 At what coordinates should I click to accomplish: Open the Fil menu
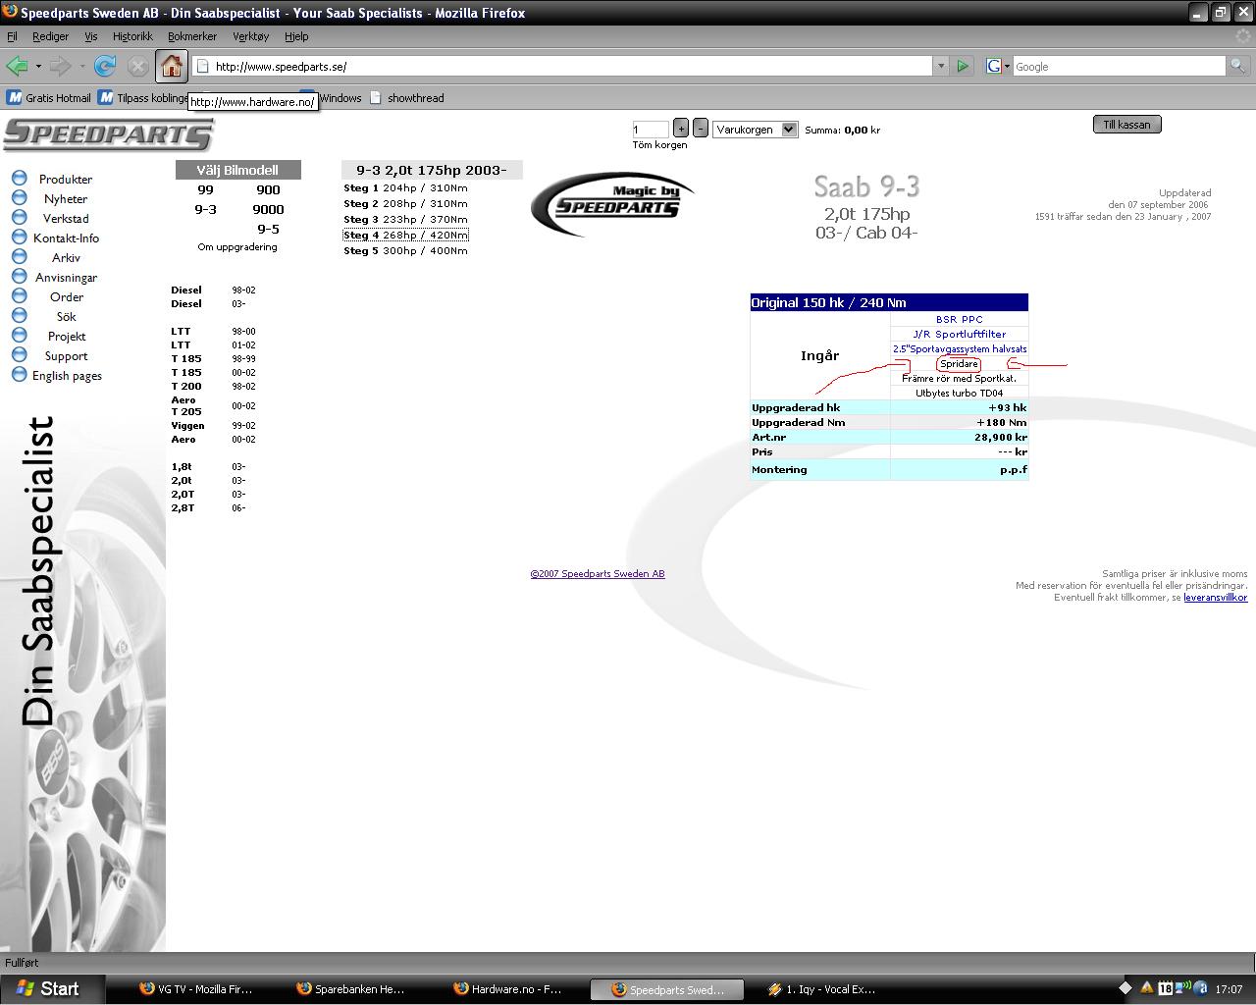click(12, 36)
